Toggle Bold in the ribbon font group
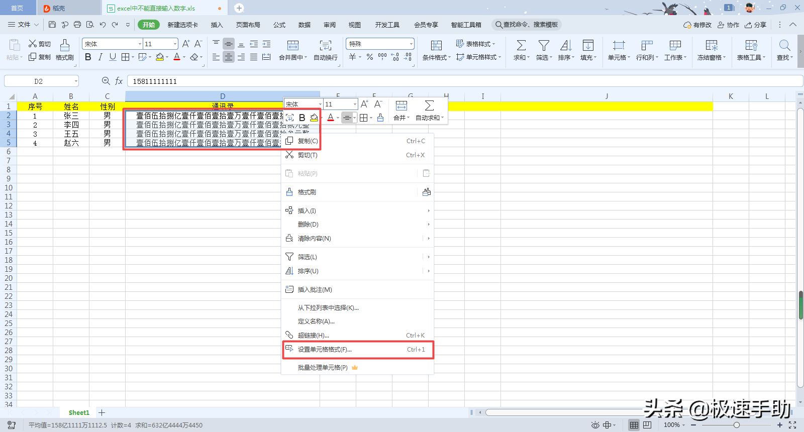Viewport: 804px width, 432px height. (x=88, y=57)
